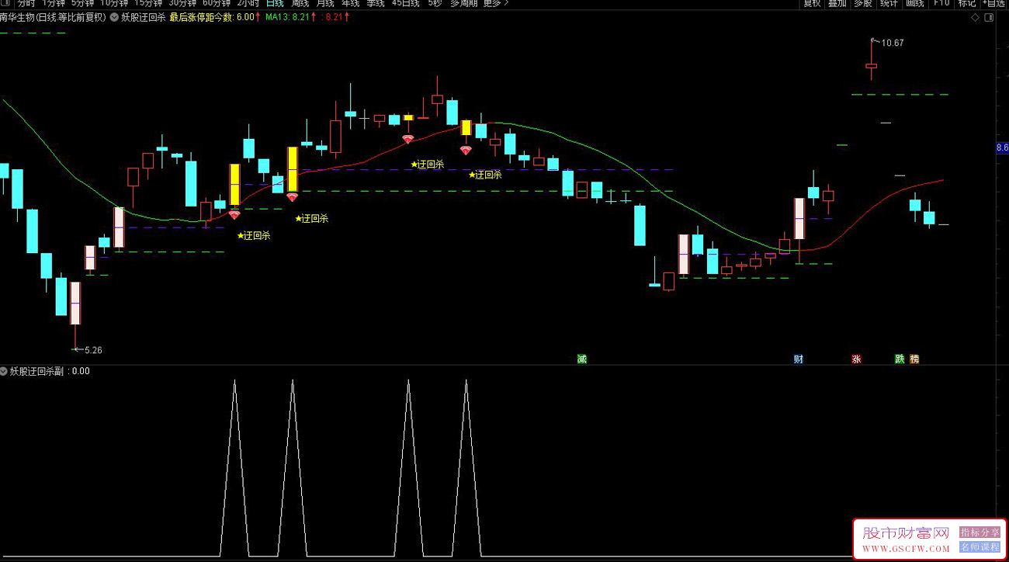Switch to 2小时 period
This screenshot has height=562, width=1009.
coord(248,3)
